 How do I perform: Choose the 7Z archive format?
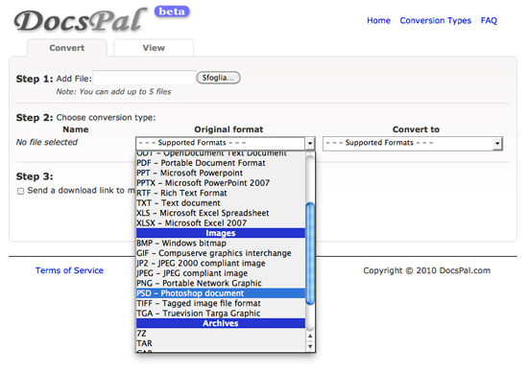click(221, 334)
